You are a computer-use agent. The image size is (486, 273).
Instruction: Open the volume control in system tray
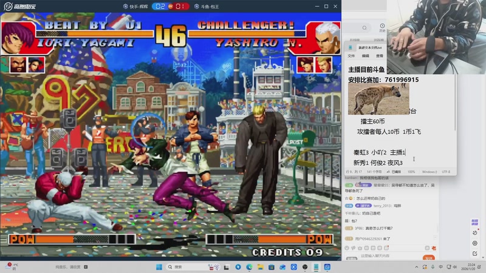454,267
